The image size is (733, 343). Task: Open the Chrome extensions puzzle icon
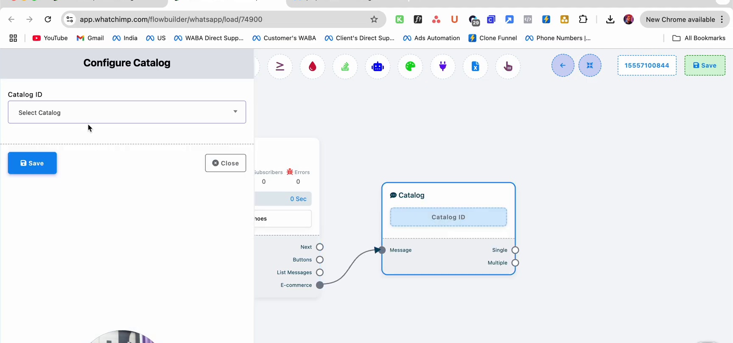point(583,19)
